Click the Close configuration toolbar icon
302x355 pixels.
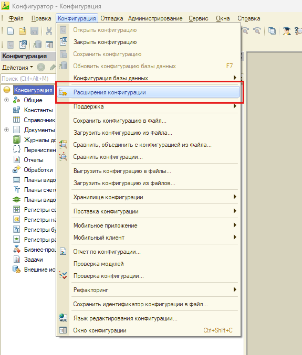[23, 45]
